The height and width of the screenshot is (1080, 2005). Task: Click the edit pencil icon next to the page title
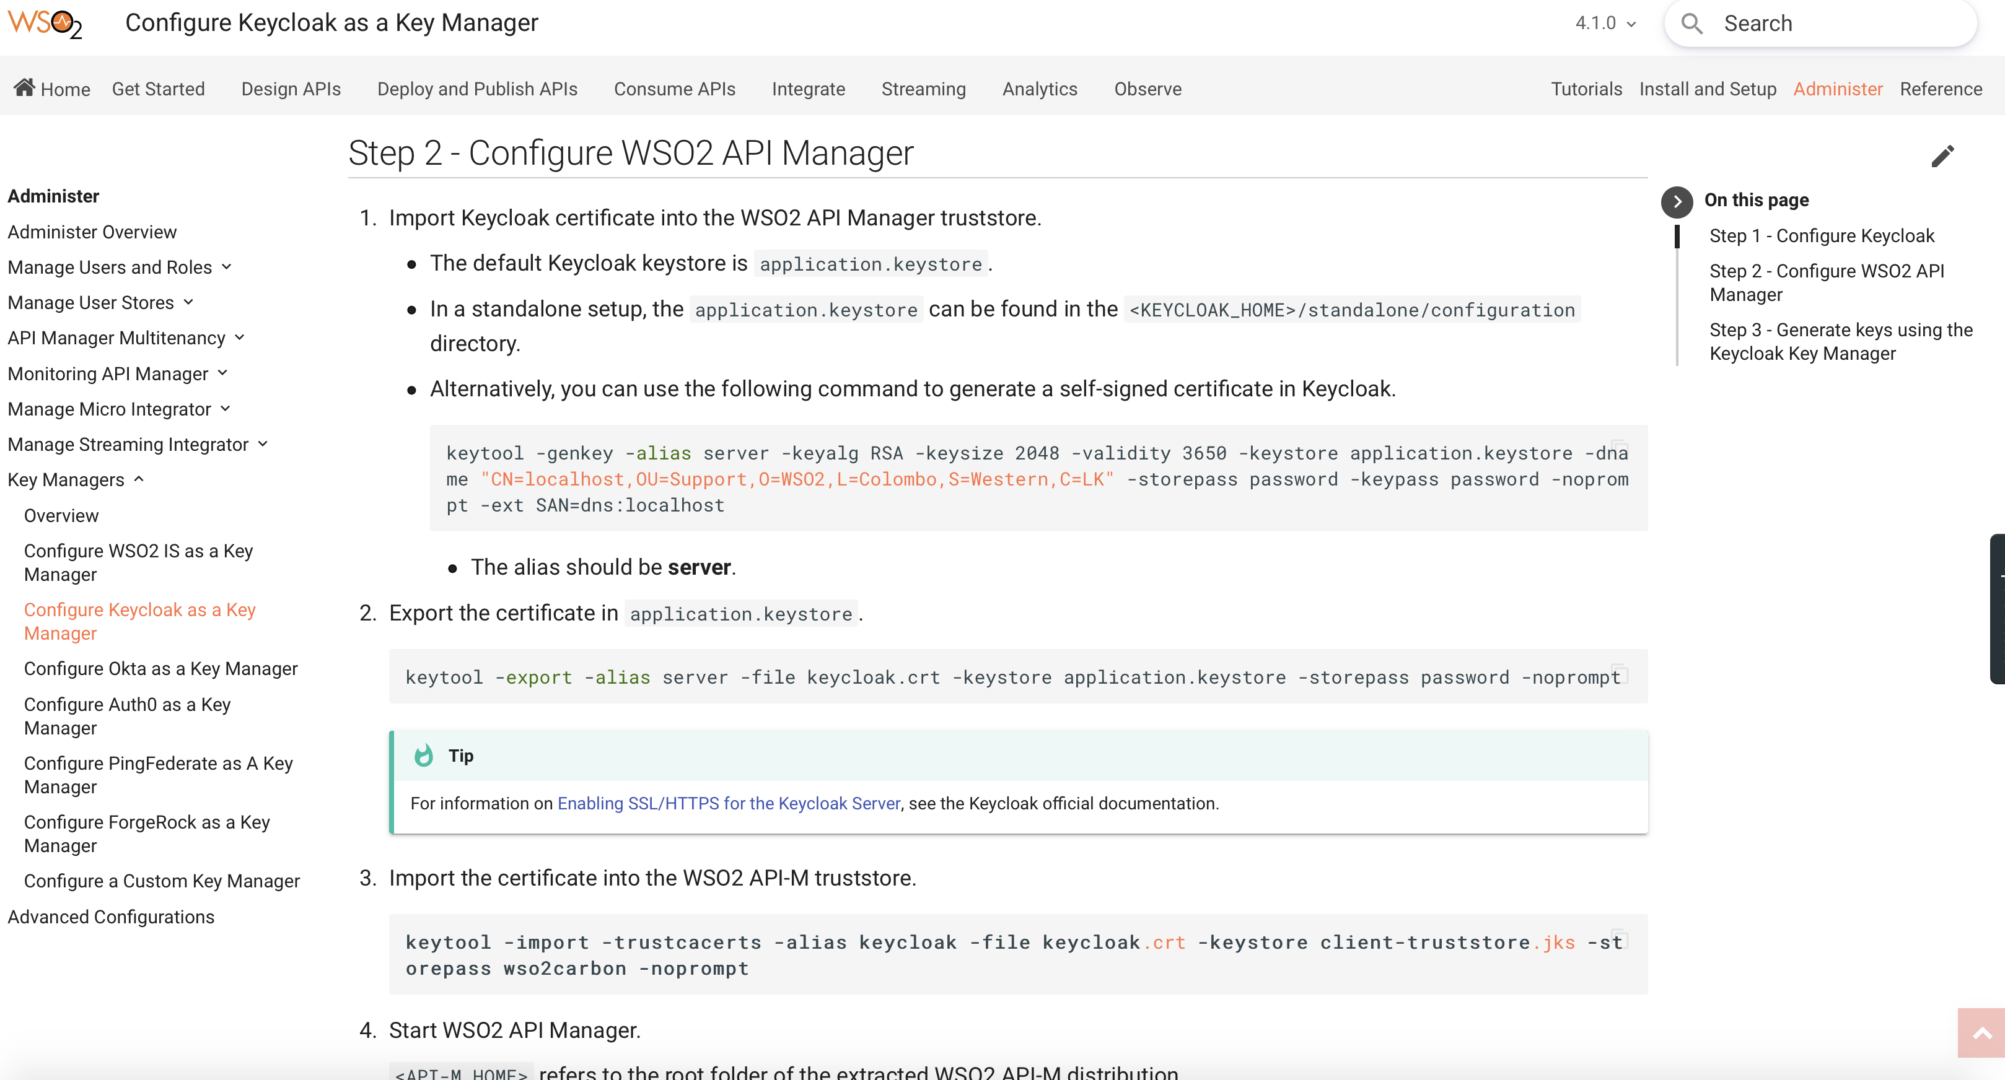pos(1943,155)
